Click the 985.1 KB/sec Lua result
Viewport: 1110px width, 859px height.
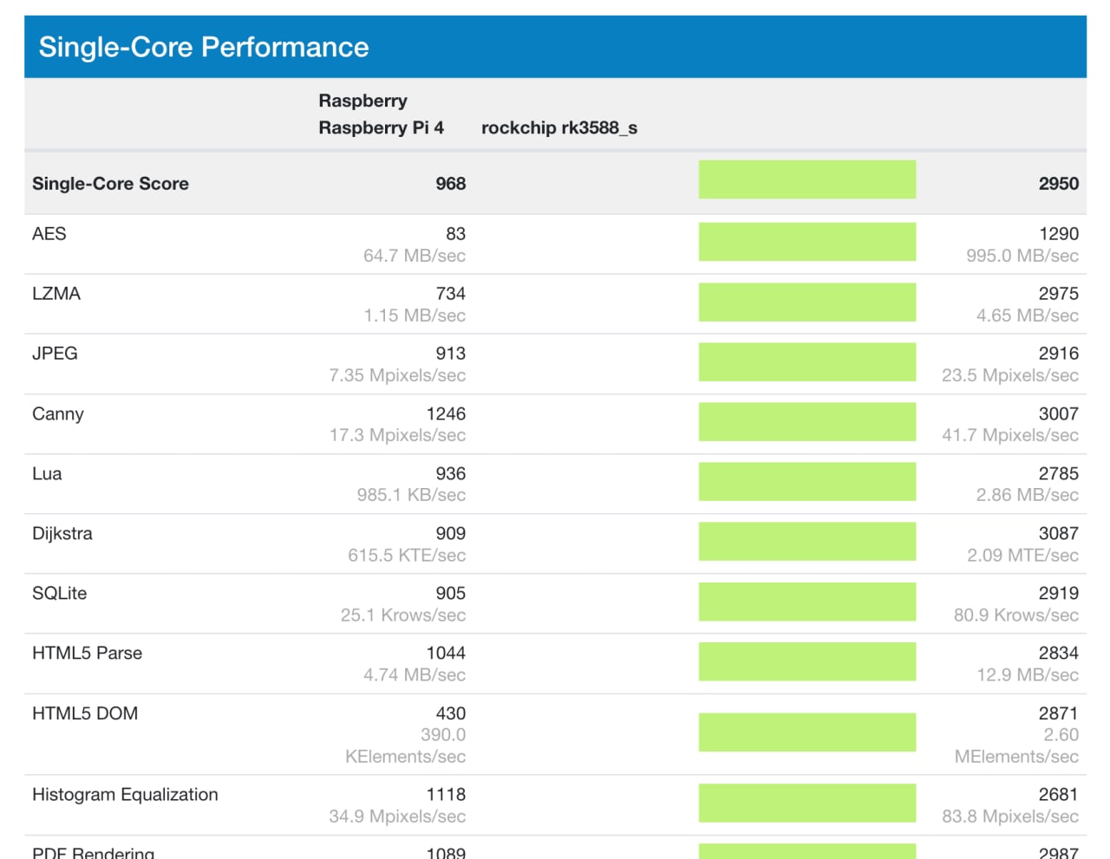pyautogui.click(x=411, y=495)
